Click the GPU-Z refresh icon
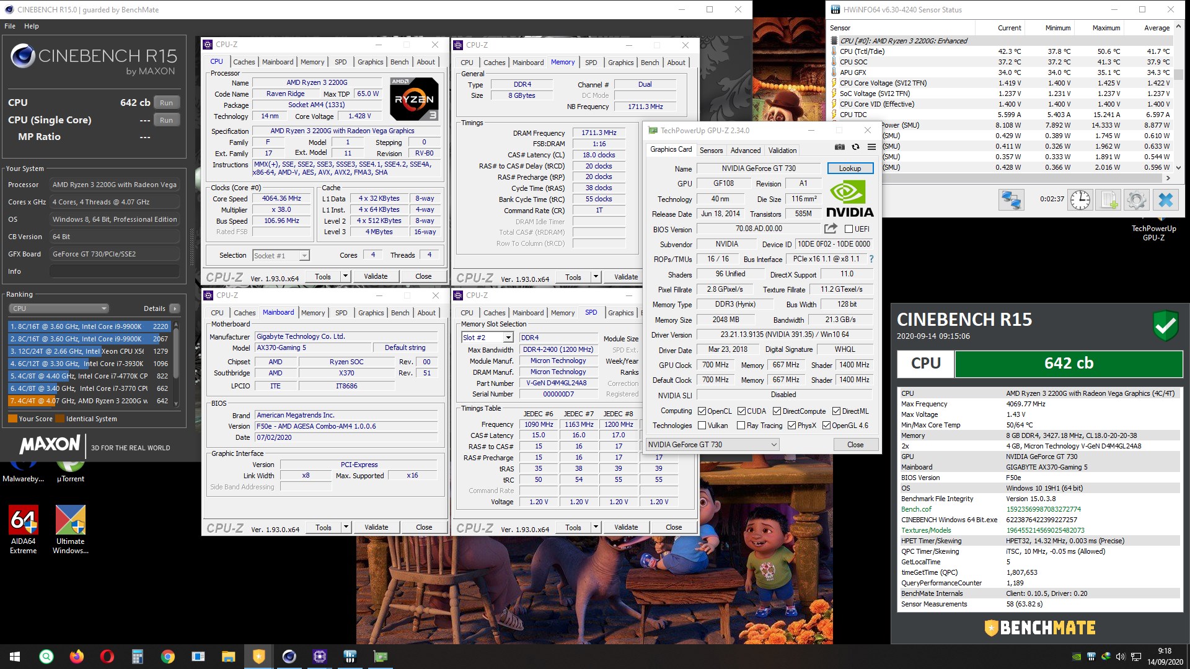This screenshot has height=669, width=1190. click(855, 147)
